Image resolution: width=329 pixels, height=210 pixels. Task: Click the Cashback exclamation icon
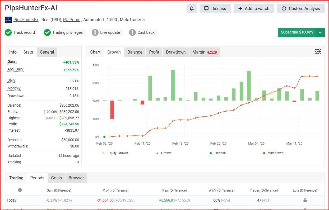coord(132,32)
